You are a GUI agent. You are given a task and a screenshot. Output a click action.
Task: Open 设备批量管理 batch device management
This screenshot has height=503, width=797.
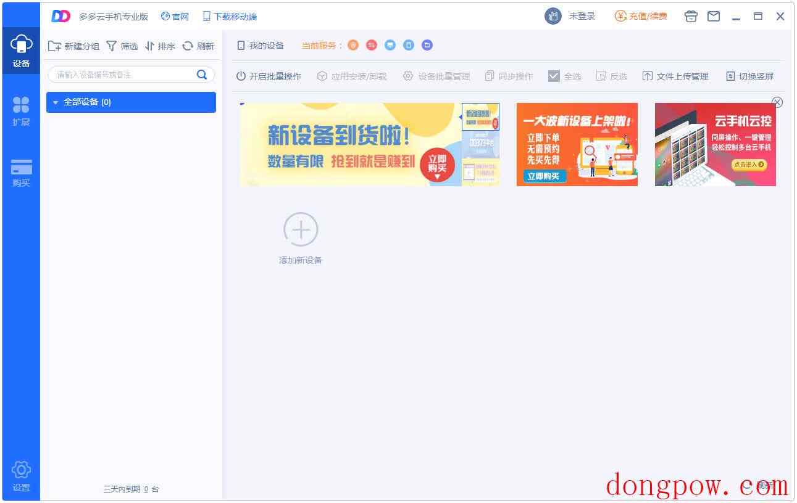click(436, 76)
